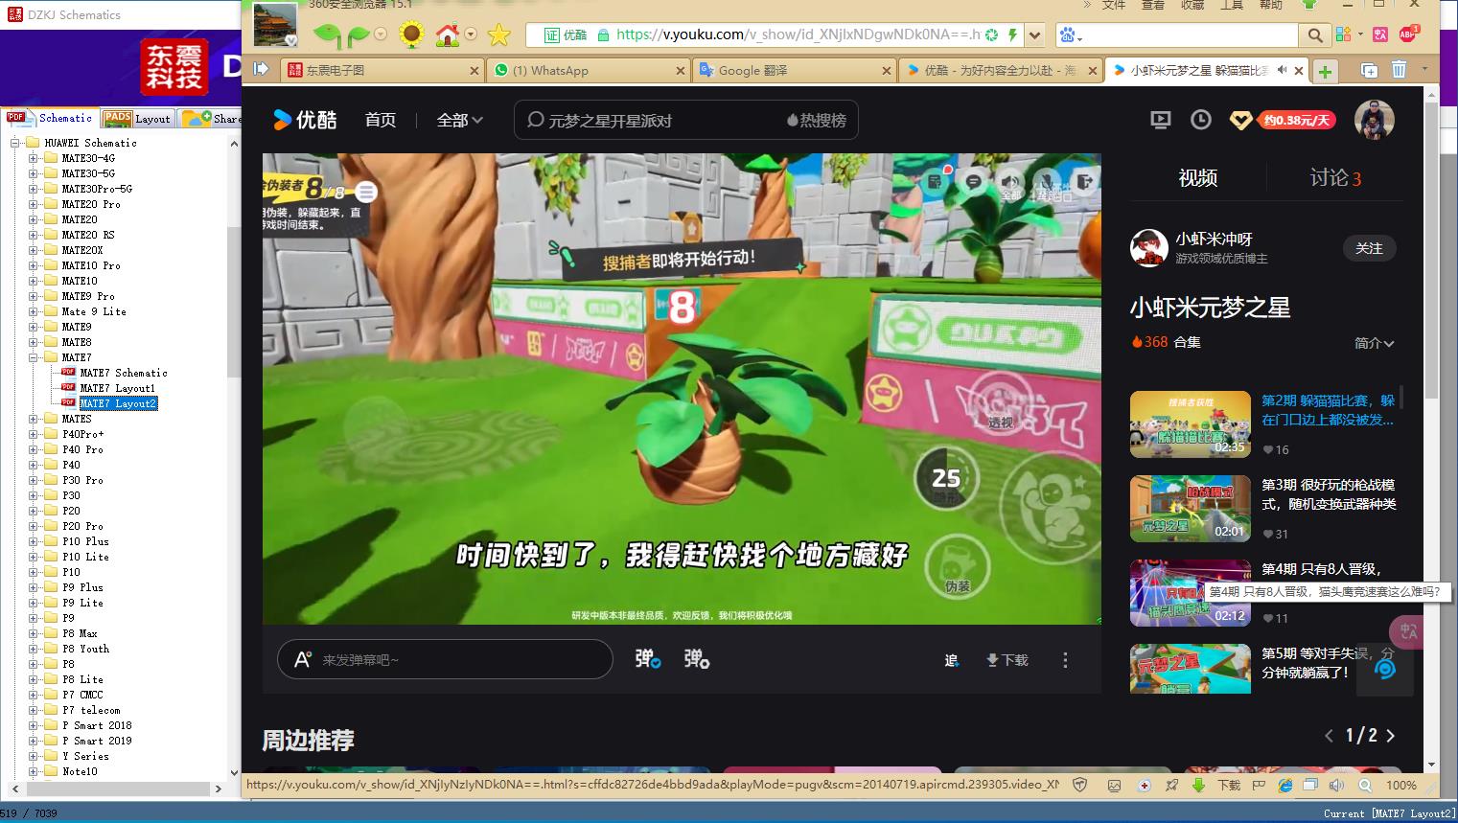The height and width of the screenshot is (823, 1458).
Task: Click the Youku logo
Action: tap(305, 120)
